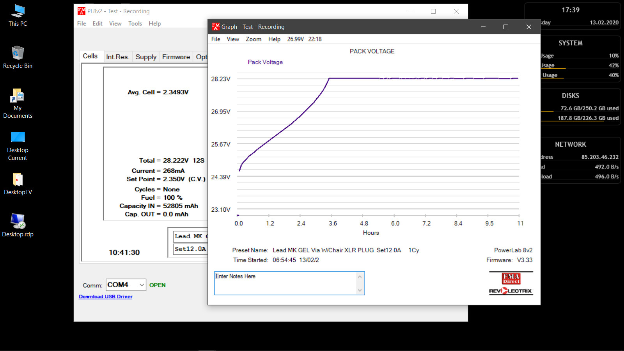Open the Help menu in Graph window
This screenshot has width=624, height=351.
point(274,39)
